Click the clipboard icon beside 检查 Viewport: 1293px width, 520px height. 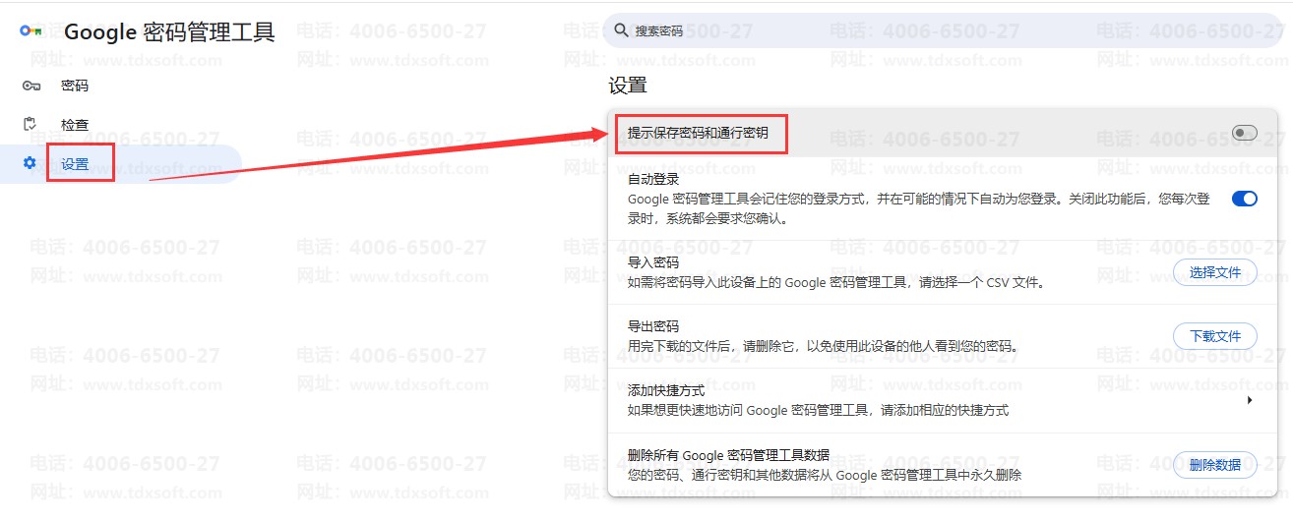click(x=30, y=125)
